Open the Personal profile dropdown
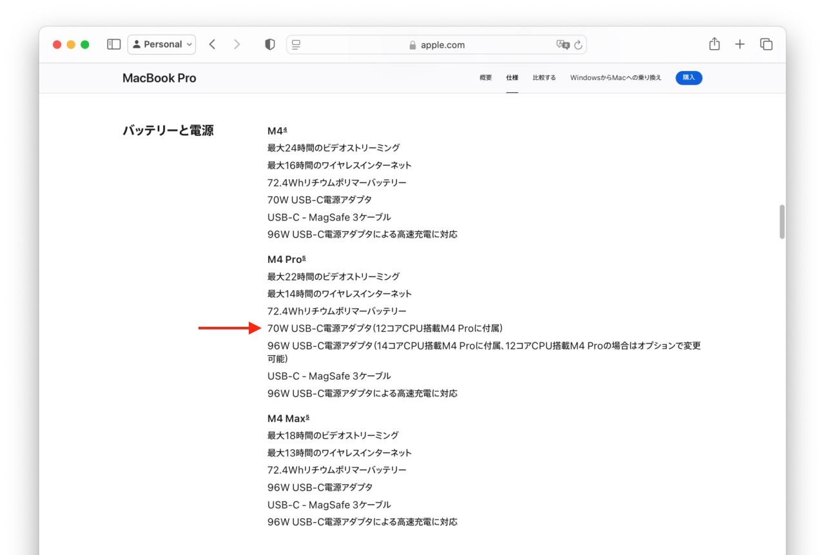Image resolution: width=825 pixels, height=555 pixels. coord(162,44)
